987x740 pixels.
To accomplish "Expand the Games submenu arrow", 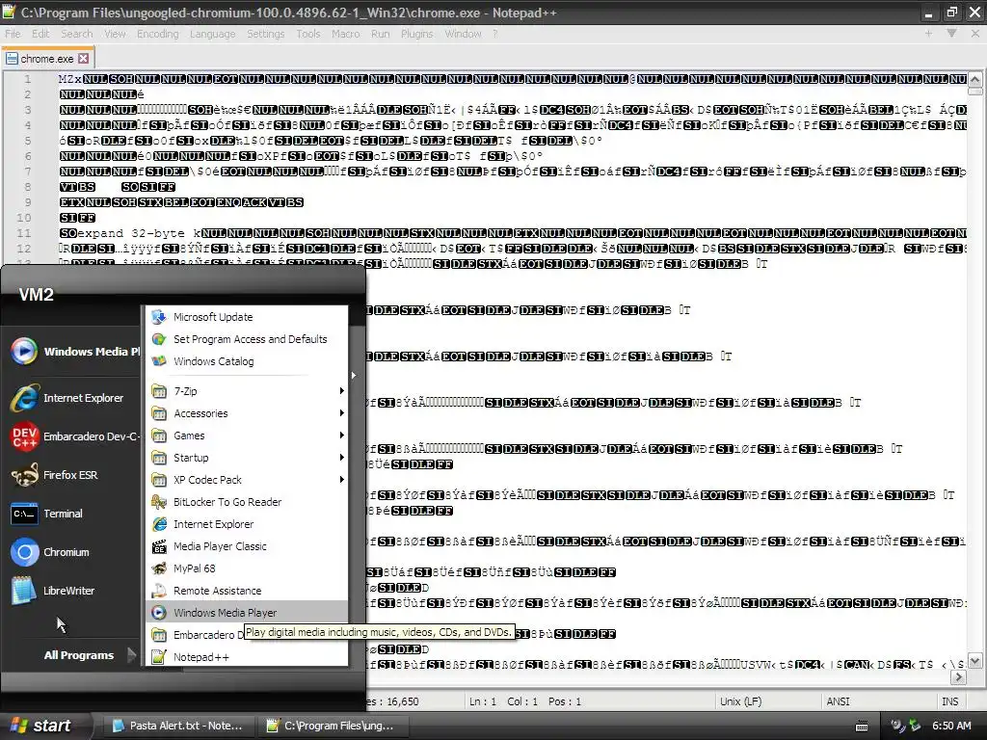I will coord(342,436).
